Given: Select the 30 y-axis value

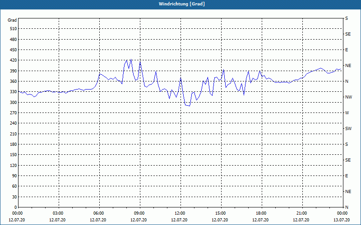Looking at the screenshot, I should (14, 197).
